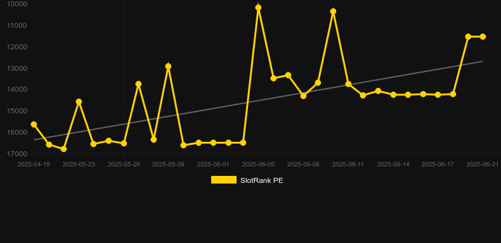The height and width of the screenshot is (243, 501).
Task: Click the last data point at 2025-06-21
Action: [483, 37]
